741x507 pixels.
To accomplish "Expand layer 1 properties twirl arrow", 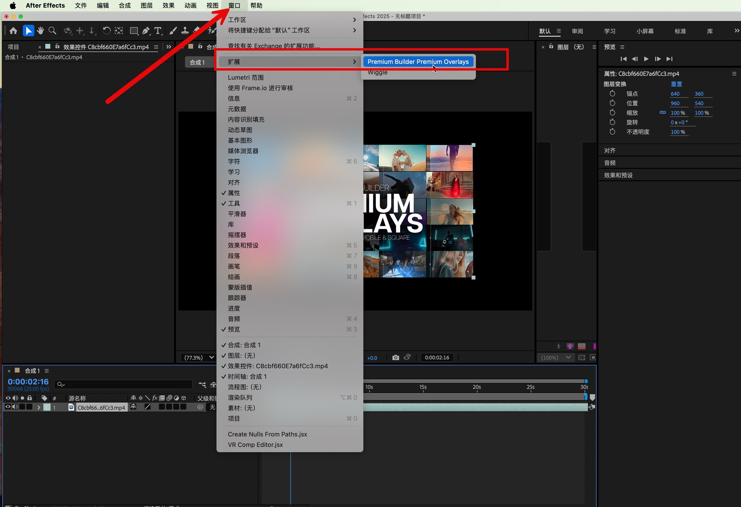I will (x=38, y=407).
